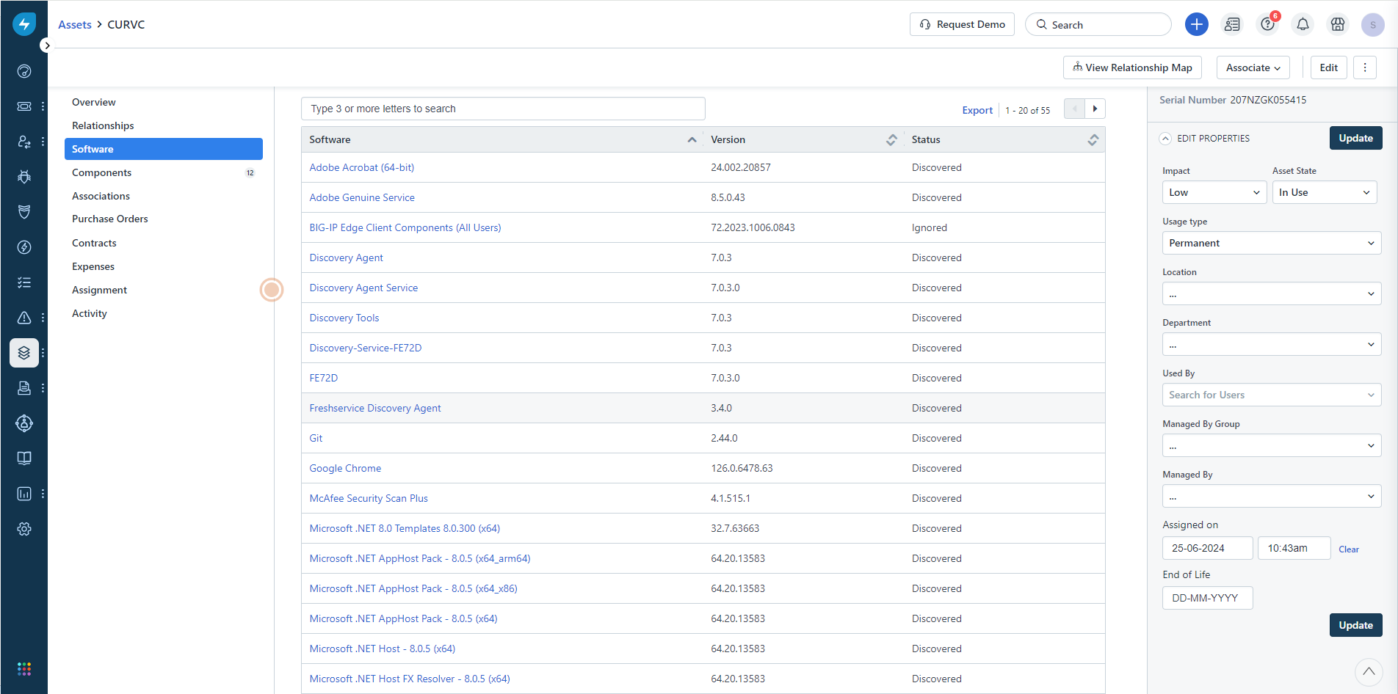Open the Solutions book icon in sidebar

(24, 459)
